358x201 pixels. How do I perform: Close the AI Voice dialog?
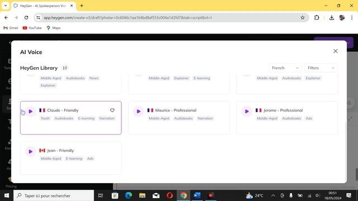(x=336, y=51)
